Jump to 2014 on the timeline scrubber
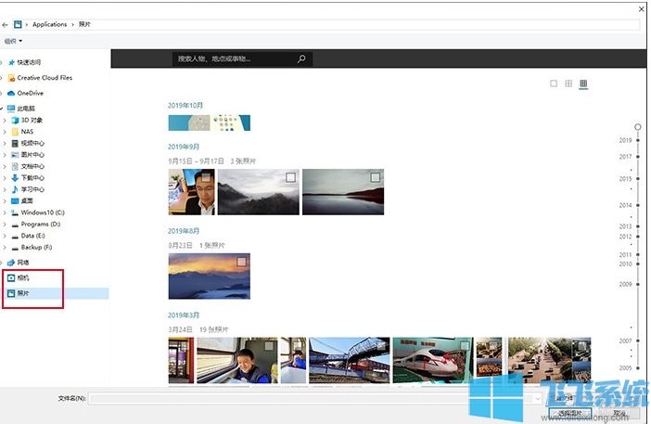The height and width of the screenshot is (424, 651). point(625,205)
